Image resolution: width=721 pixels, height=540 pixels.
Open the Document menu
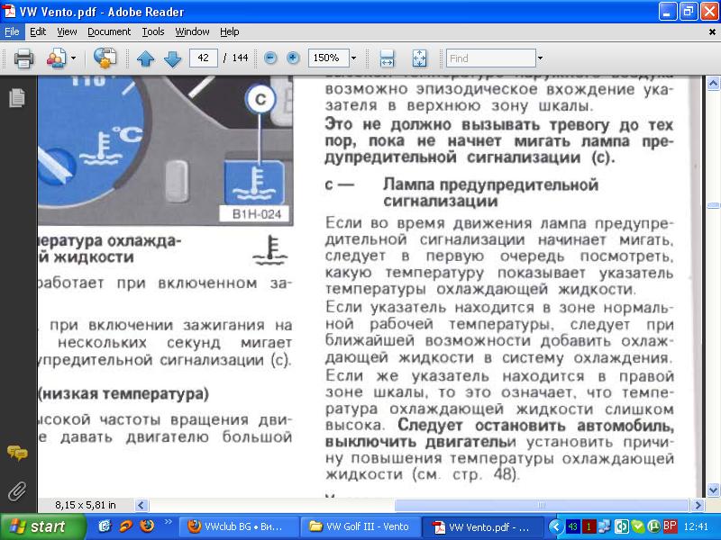point(109,31)
